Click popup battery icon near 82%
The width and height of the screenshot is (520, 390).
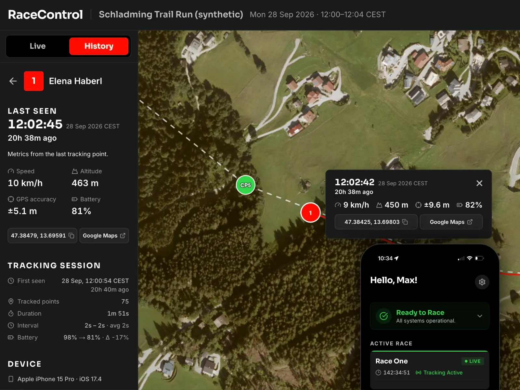click(460, 205)
